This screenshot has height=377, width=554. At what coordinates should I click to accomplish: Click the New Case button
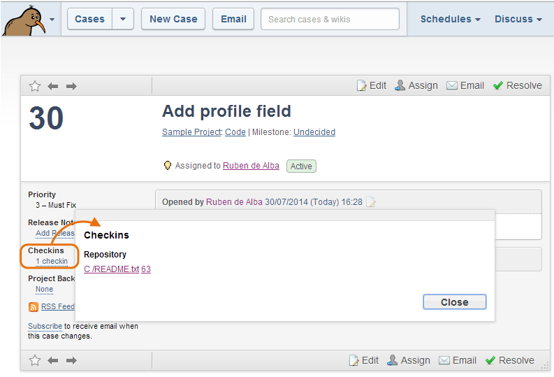tap(173, 19)
